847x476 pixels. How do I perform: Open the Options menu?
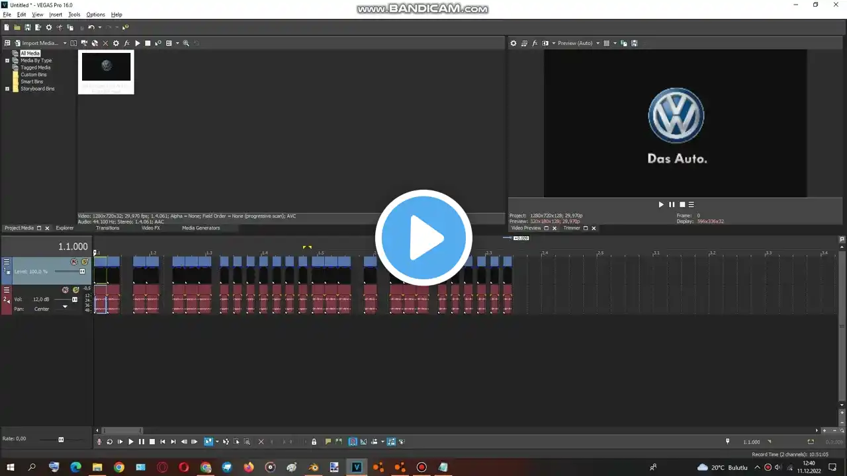(x=95, y=15)
